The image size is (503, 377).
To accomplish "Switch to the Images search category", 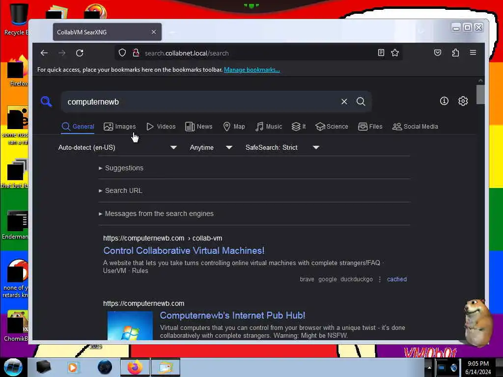I will [120, 127].
